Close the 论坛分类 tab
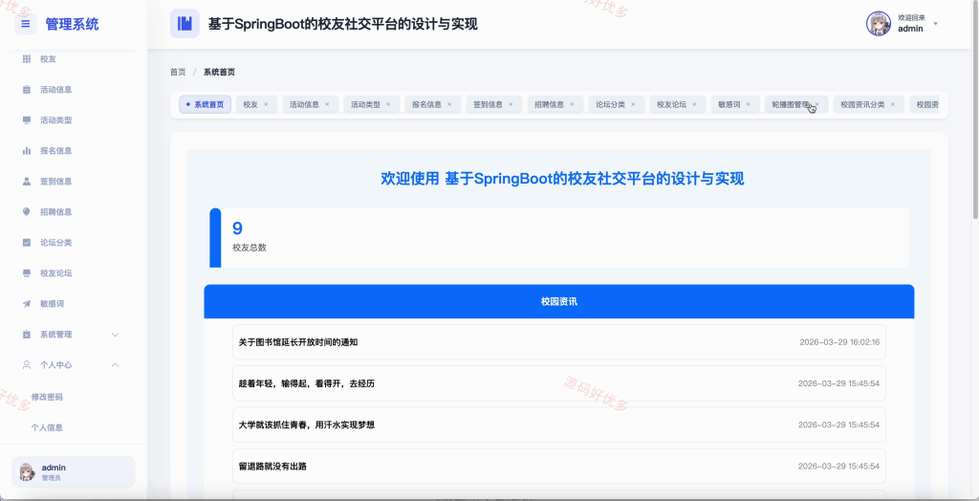 point(633,104)
